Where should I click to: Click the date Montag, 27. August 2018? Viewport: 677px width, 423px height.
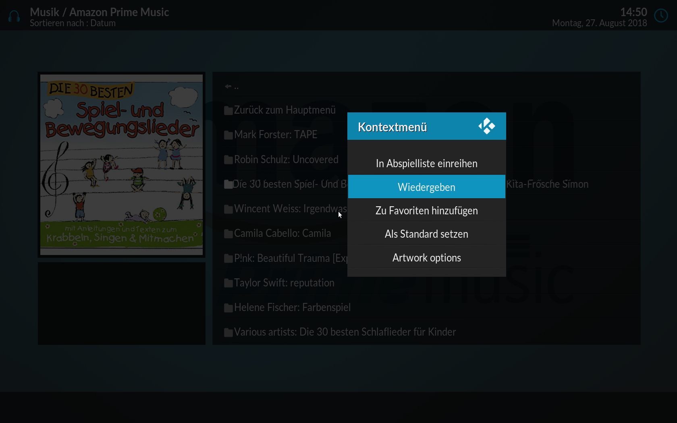tap(600, 23)
